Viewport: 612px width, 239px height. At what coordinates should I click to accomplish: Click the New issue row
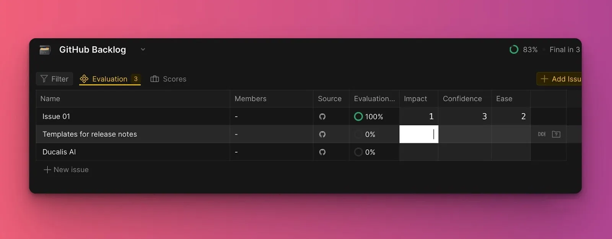click(67, 170)
